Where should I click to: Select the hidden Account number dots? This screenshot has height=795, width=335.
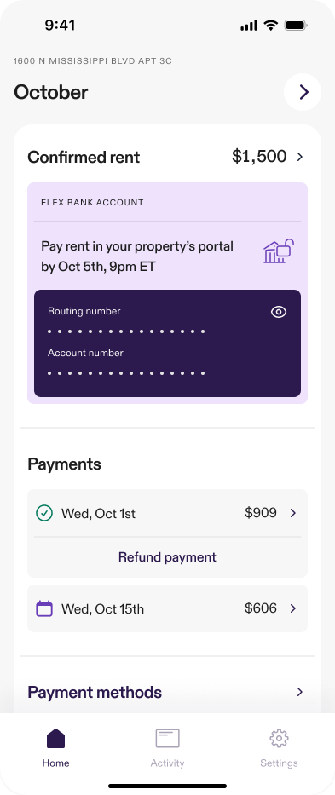coord(126,373)
